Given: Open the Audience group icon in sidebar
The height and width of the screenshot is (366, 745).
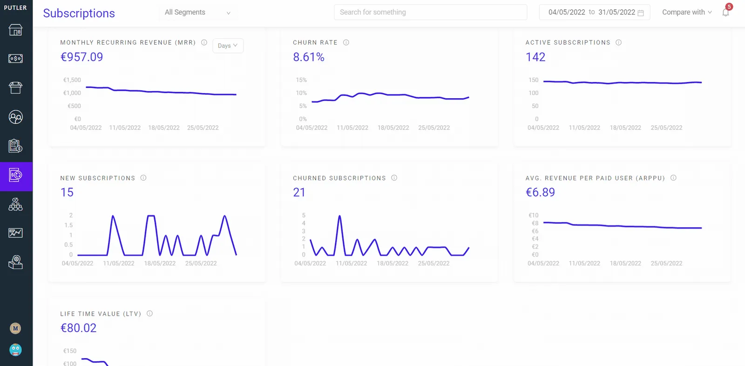Looking at the screenshot, I should pyautogui.click(x=16, y=204).
